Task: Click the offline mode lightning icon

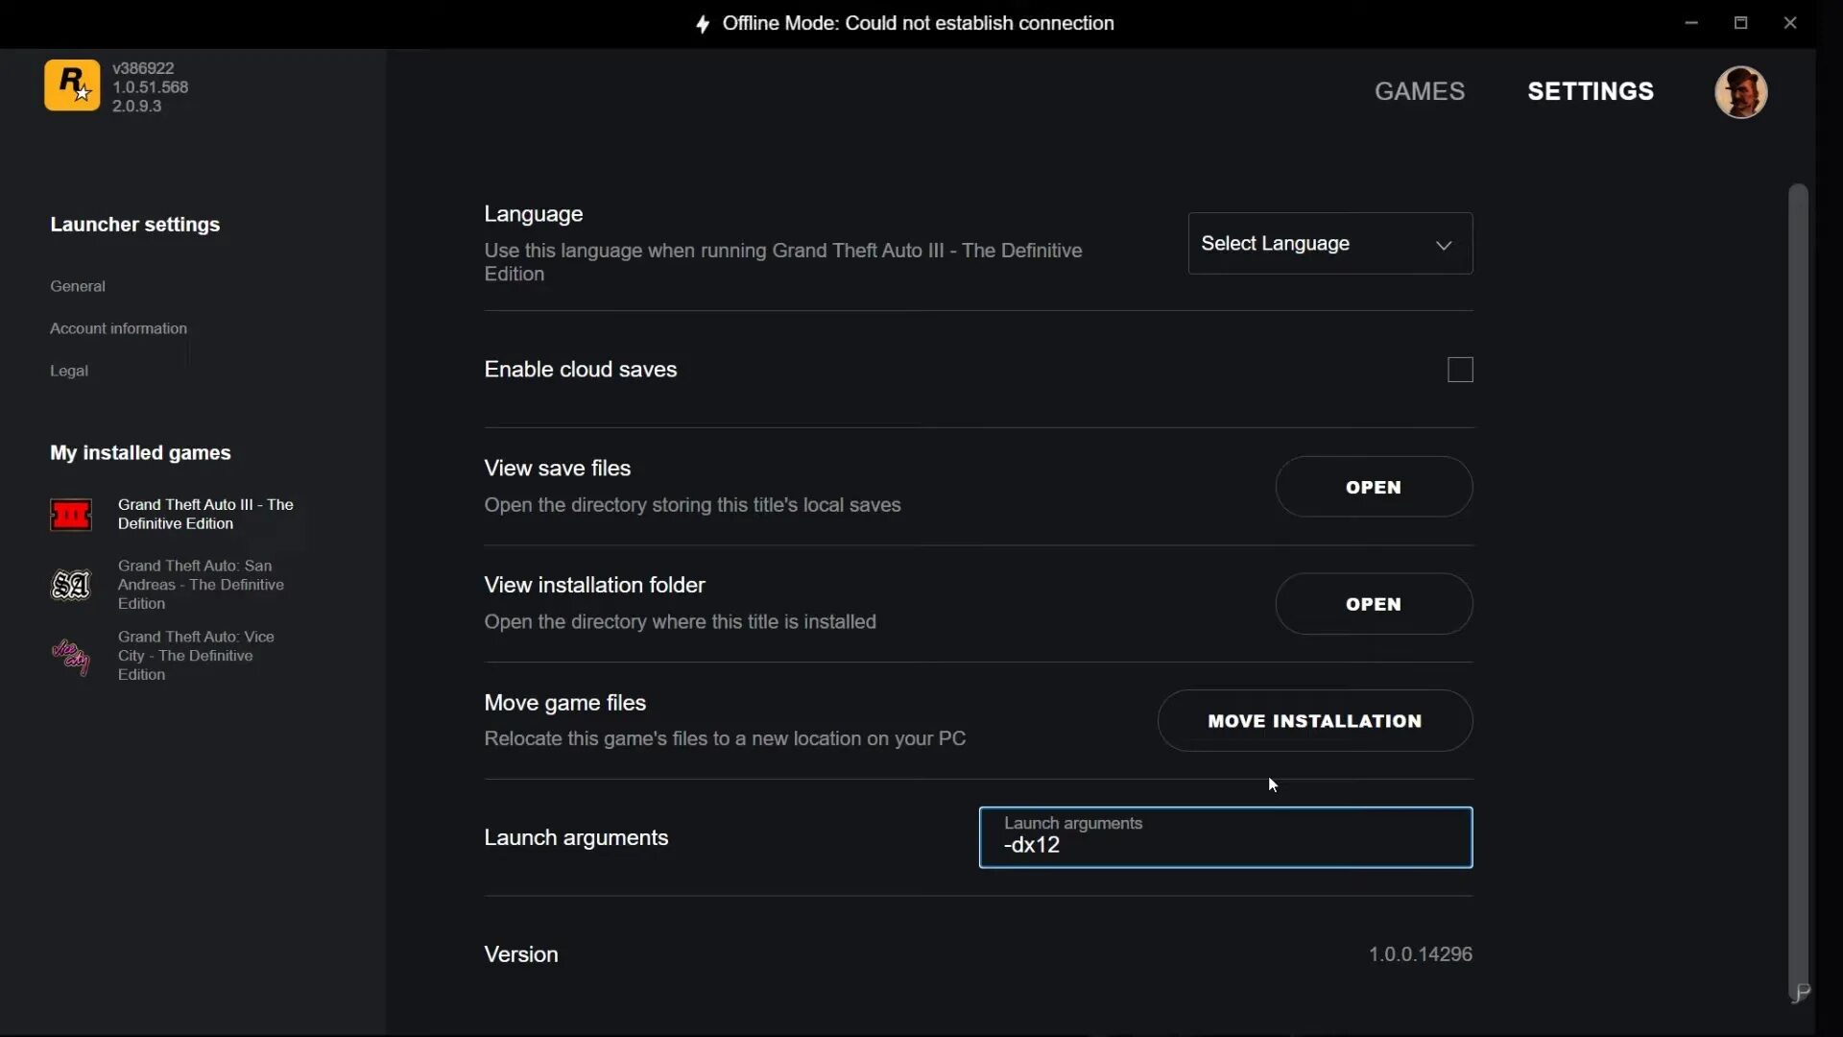Action: click(703, 24)
